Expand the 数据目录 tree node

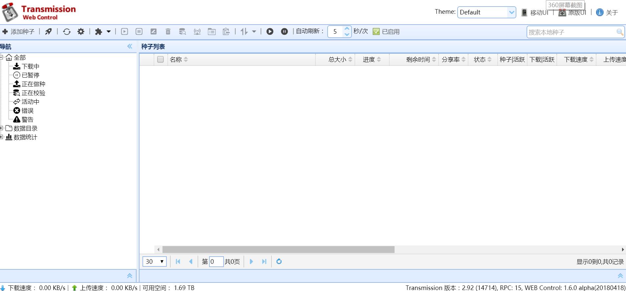(2, 128)
